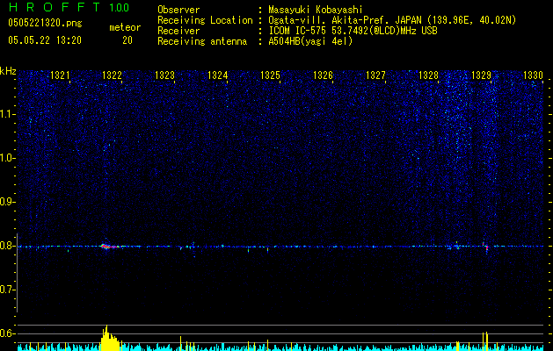The width and height of the screenshot is (553, 351).
Task: Click the meteor count value 20
Action: point(127,40)
